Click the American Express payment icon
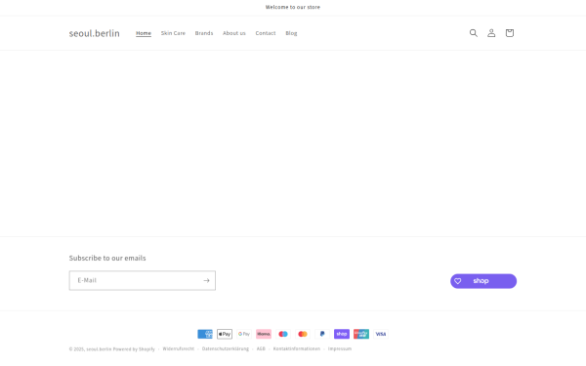The image size is (586, 366). point(205,334)
